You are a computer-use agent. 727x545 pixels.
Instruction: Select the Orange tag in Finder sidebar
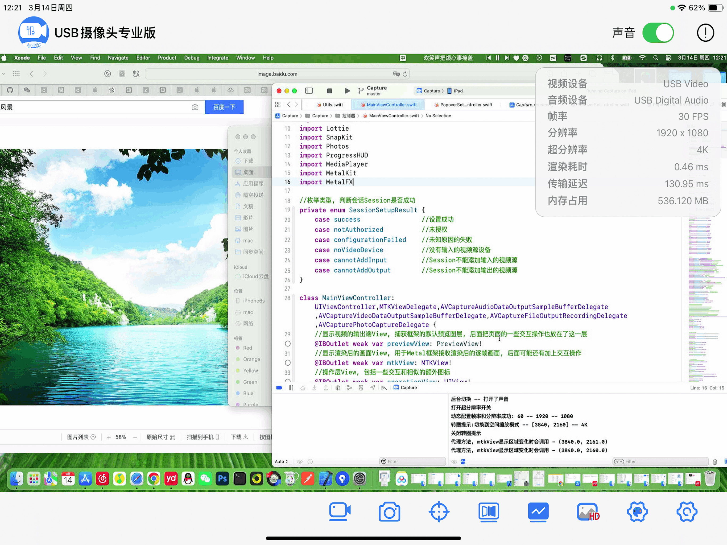[x=248, y=359]
